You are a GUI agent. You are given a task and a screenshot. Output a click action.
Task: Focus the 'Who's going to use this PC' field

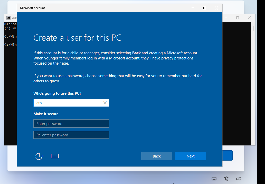click(x=71, y=103)
